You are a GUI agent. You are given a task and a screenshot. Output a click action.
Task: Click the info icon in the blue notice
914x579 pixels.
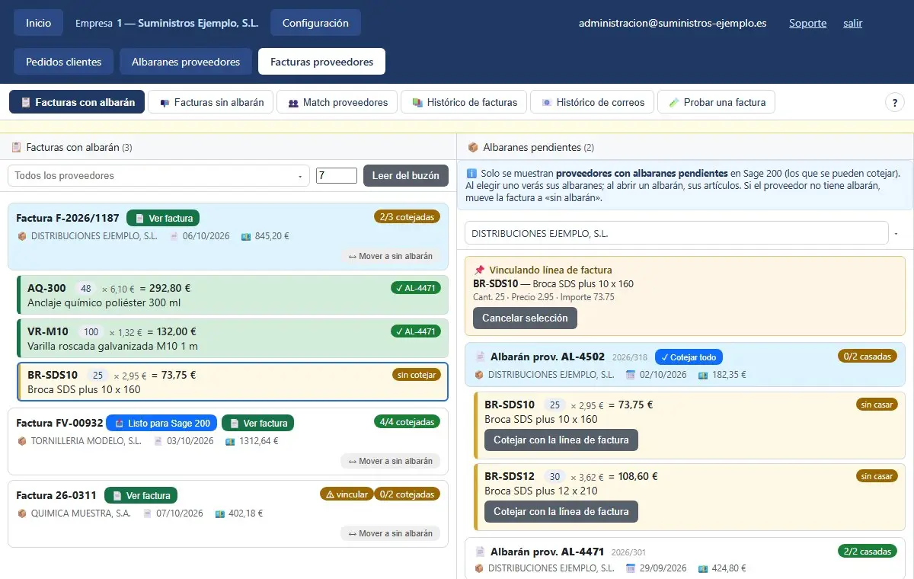pos(471,174)
